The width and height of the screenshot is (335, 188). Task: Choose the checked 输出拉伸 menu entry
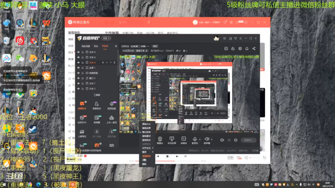pyautogui.click(x=147, y=132)
